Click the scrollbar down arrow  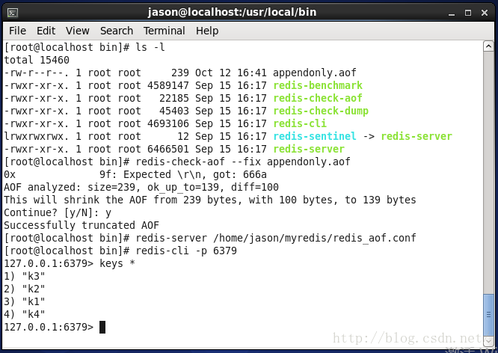pos(488,340)
